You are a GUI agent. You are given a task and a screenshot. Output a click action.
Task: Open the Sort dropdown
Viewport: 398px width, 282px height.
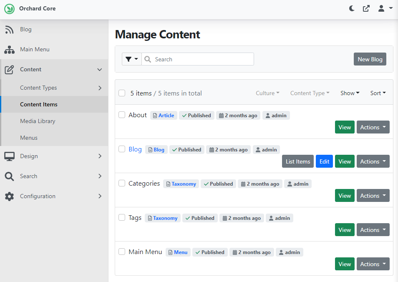[378, 93]
